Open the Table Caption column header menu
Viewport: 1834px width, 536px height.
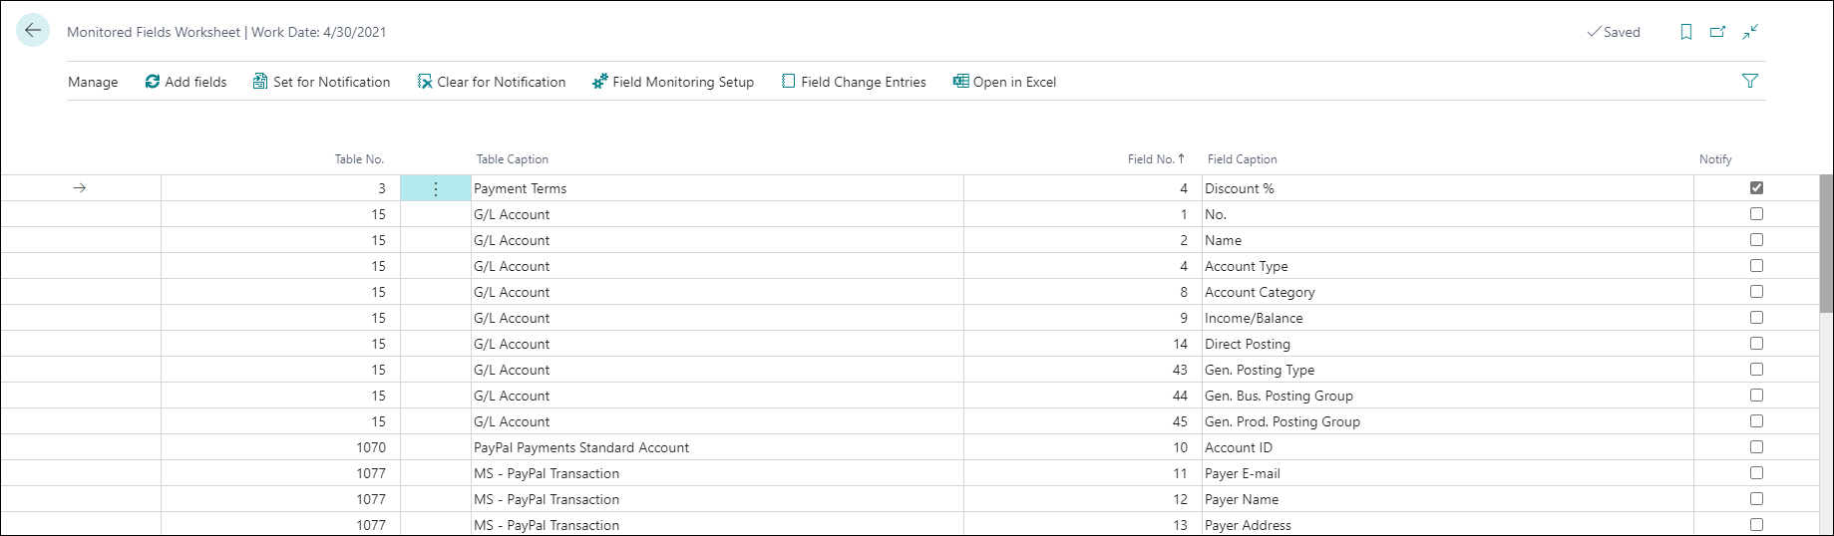point(513,159)
